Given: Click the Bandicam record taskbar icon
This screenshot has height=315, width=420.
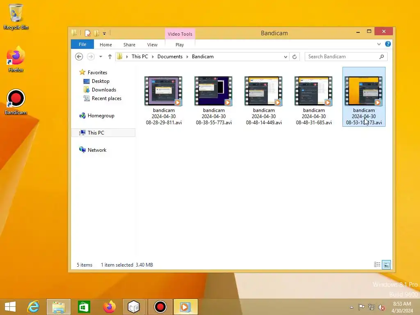Looking at the screenshot, I should [160, 307].
